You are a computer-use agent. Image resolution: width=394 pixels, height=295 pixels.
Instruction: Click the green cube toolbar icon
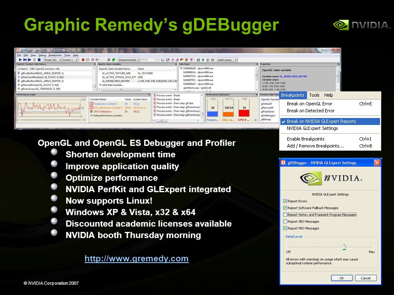pos(113,60)
